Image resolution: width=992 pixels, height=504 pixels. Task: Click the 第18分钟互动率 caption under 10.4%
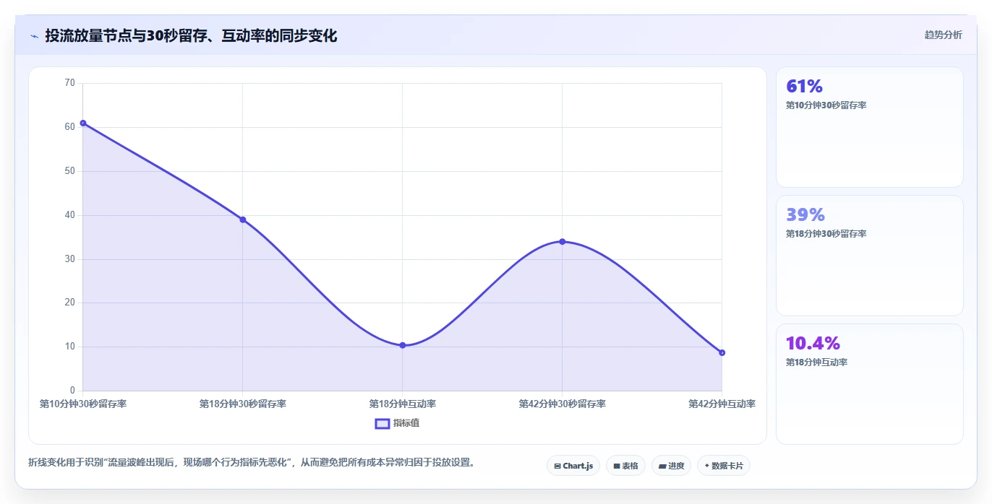[x=816, y=362]
